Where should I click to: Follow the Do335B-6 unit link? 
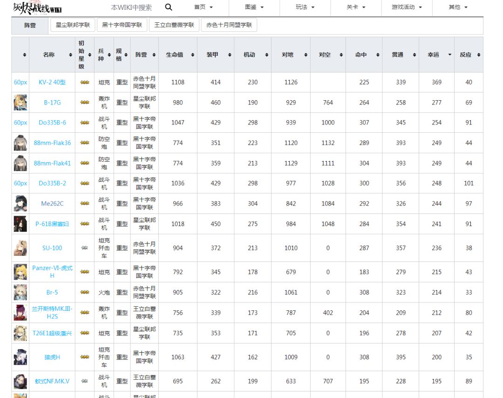point(52,123)
